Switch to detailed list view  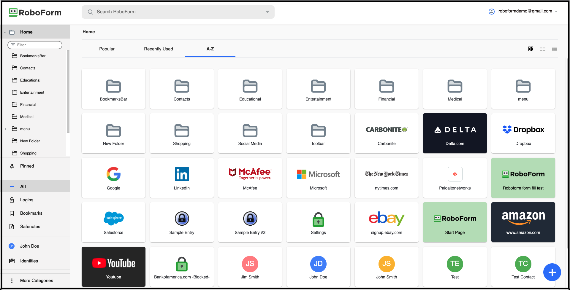click(x=555, y=49)
